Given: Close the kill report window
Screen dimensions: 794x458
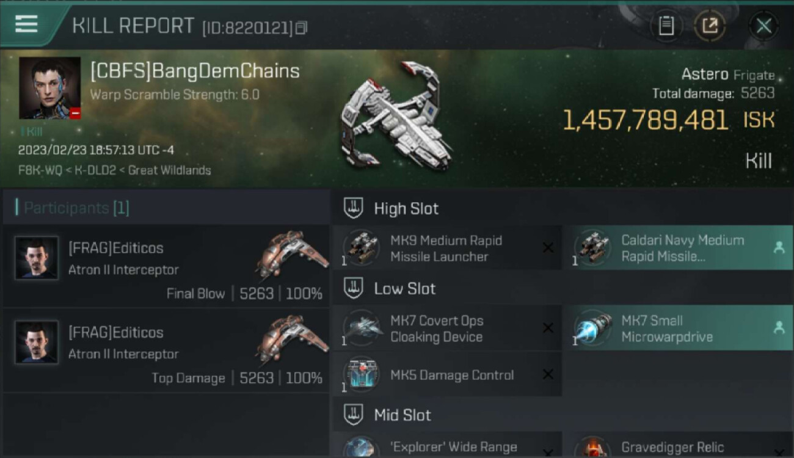Looking at the screenshot, I should (763, 26).
